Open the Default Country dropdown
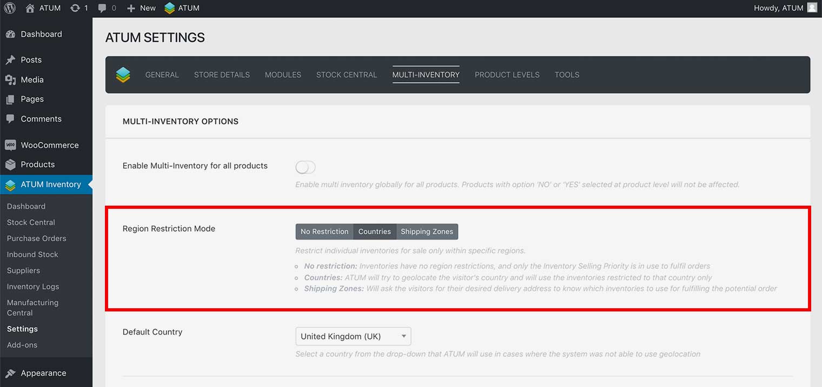This screenshot has width=822, height=387. click(x=353, y=336)
